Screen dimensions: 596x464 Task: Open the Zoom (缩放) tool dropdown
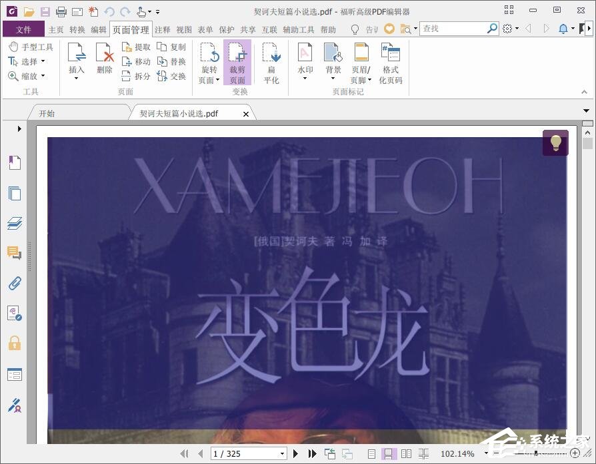(41, 76)
